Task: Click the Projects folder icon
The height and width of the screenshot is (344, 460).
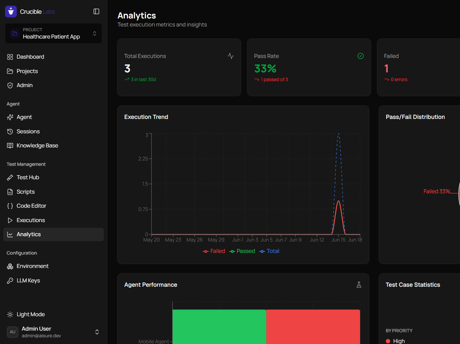Action: pyautogui.click(x=10, y=71)
